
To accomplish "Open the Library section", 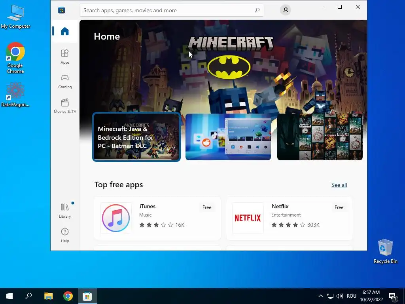I will tap(65, 211).
